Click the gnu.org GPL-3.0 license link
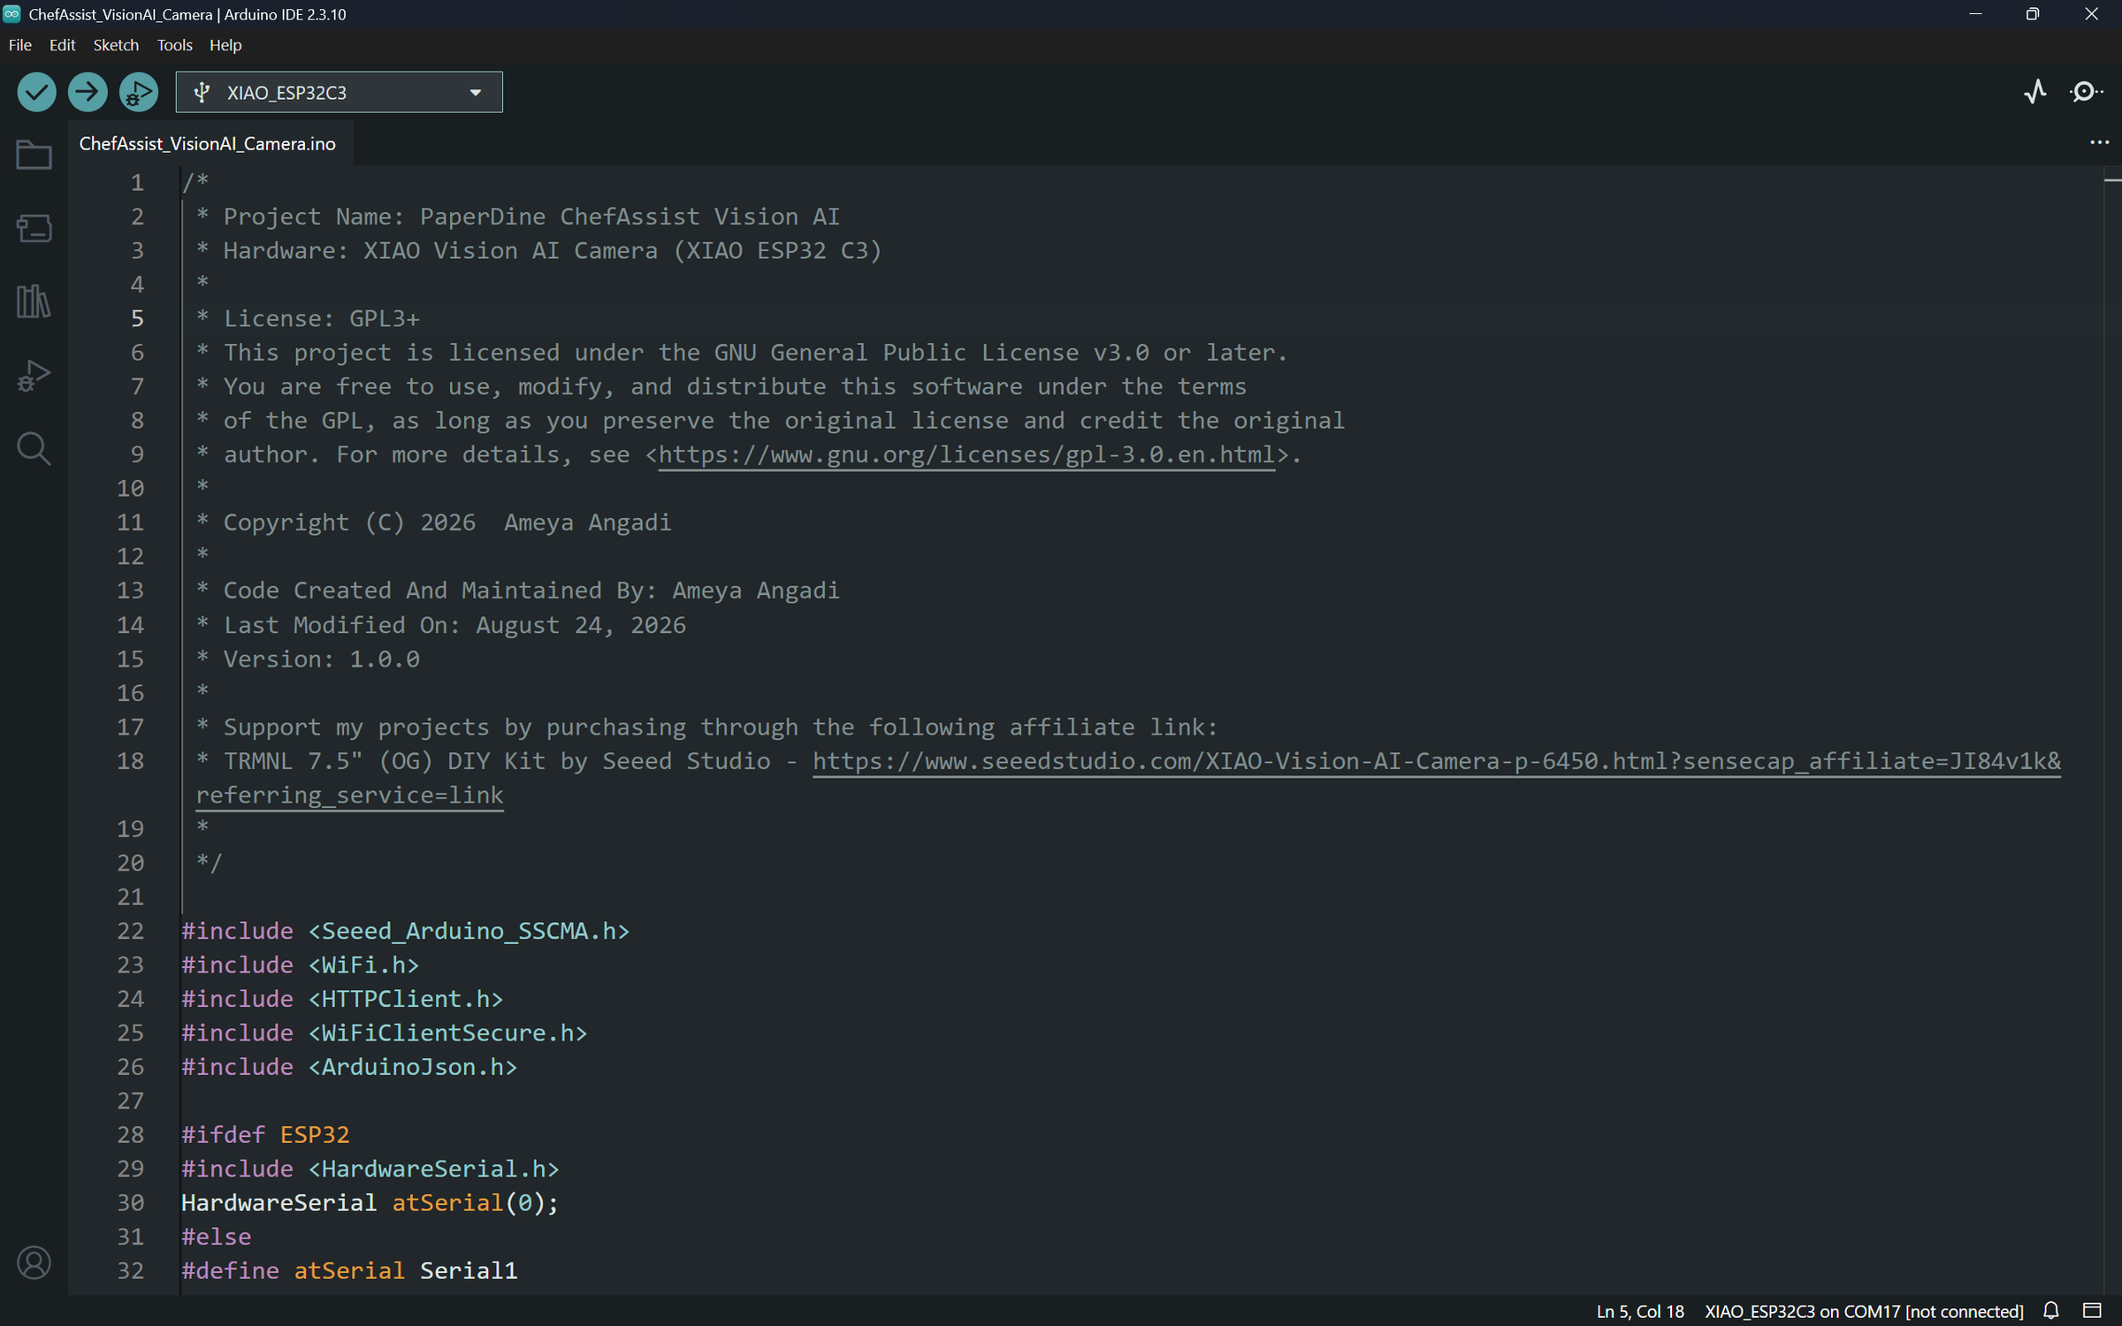 (966, 454)
